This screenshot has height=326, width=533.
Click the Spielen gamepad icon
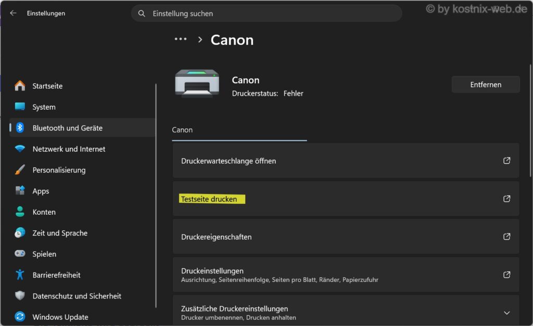coord(20,254)
